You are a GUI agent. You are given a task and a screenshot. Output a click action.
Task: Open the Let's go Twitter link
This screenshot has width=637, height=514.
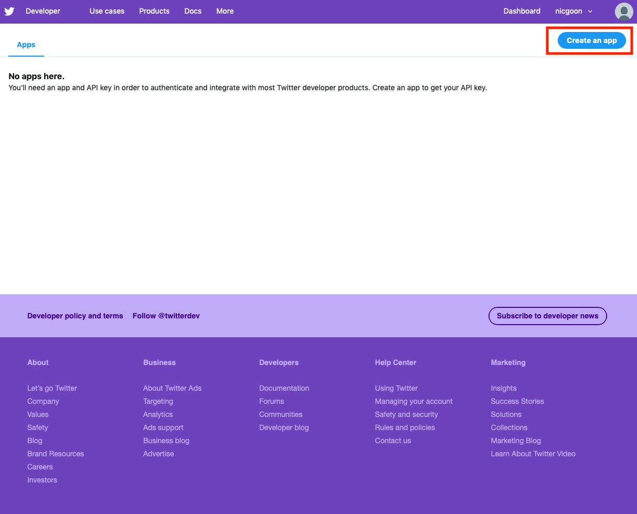52,388
